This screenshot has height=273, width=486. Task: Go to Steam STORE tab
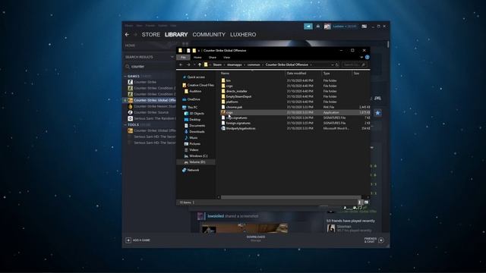(151, 35)
